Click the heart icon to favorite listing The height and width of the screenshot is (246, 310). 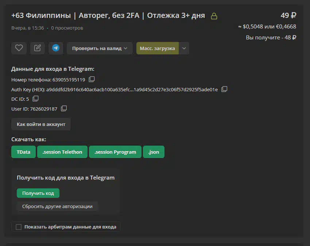click(x=19, y=48)
